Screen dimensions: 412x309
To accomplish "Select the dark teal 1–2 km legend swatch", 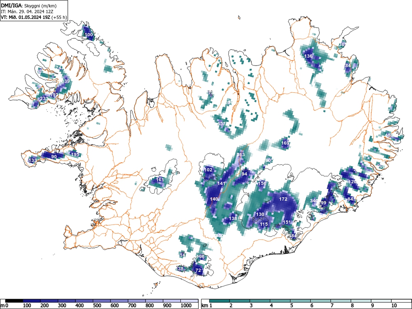I will (x=220, y=301).
